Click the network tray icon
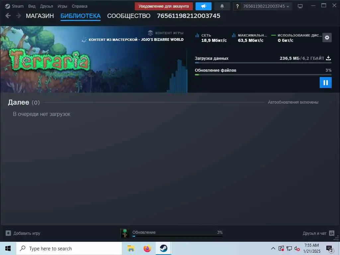Viewport: 340px width, 255px height. coord(289,248)
